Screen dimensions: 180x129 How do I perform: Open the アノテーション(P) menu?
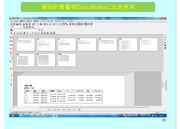click(47, 21)
